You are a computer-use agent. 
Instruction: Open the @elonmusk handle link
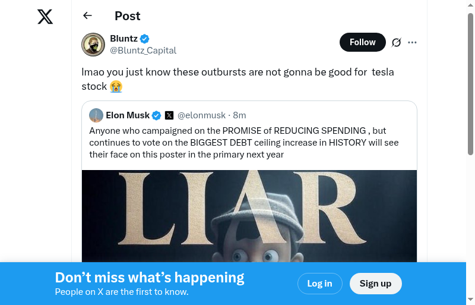click(202, 115)
